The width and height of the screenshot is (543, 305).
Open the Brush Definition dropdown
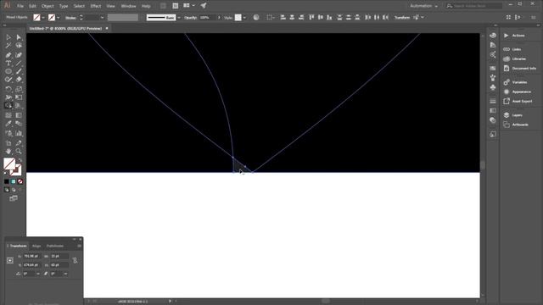[x=179, y=17]
